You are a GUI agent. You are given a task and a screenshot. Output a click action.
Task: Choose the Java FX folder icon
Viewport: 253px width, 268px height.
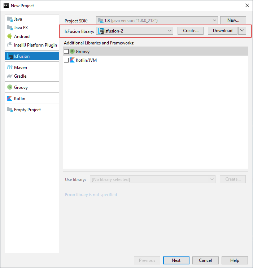point(10,27)
